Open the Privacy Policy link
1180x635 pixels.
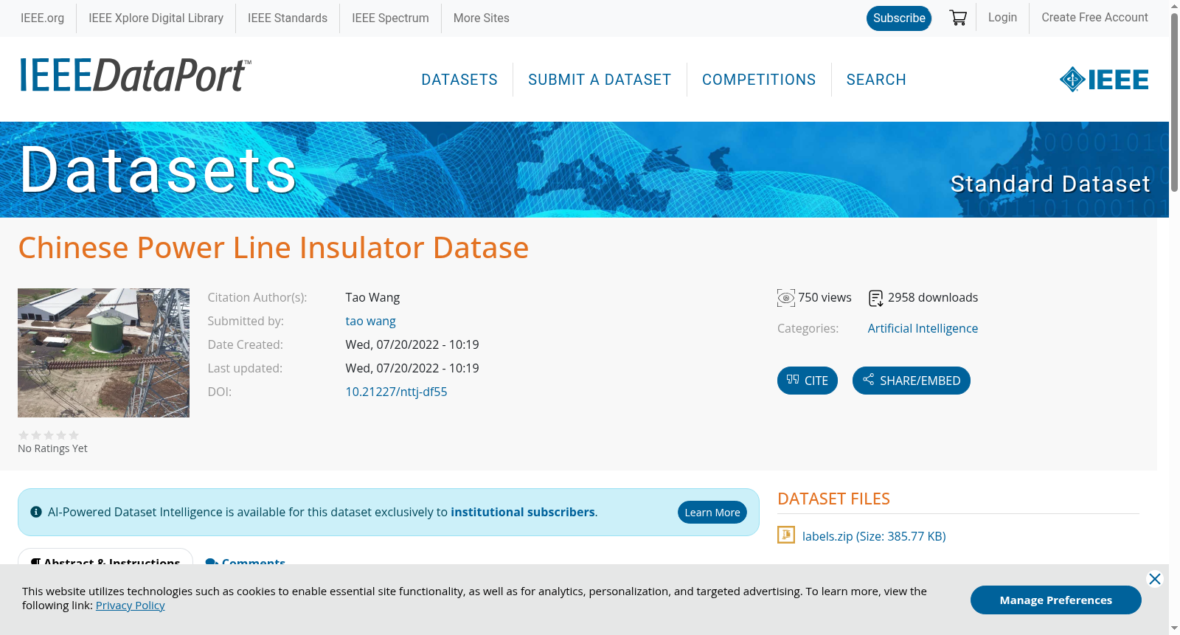pos(131,605)
